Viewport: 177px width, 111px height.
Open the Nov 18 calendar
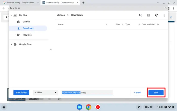point(149,107)
